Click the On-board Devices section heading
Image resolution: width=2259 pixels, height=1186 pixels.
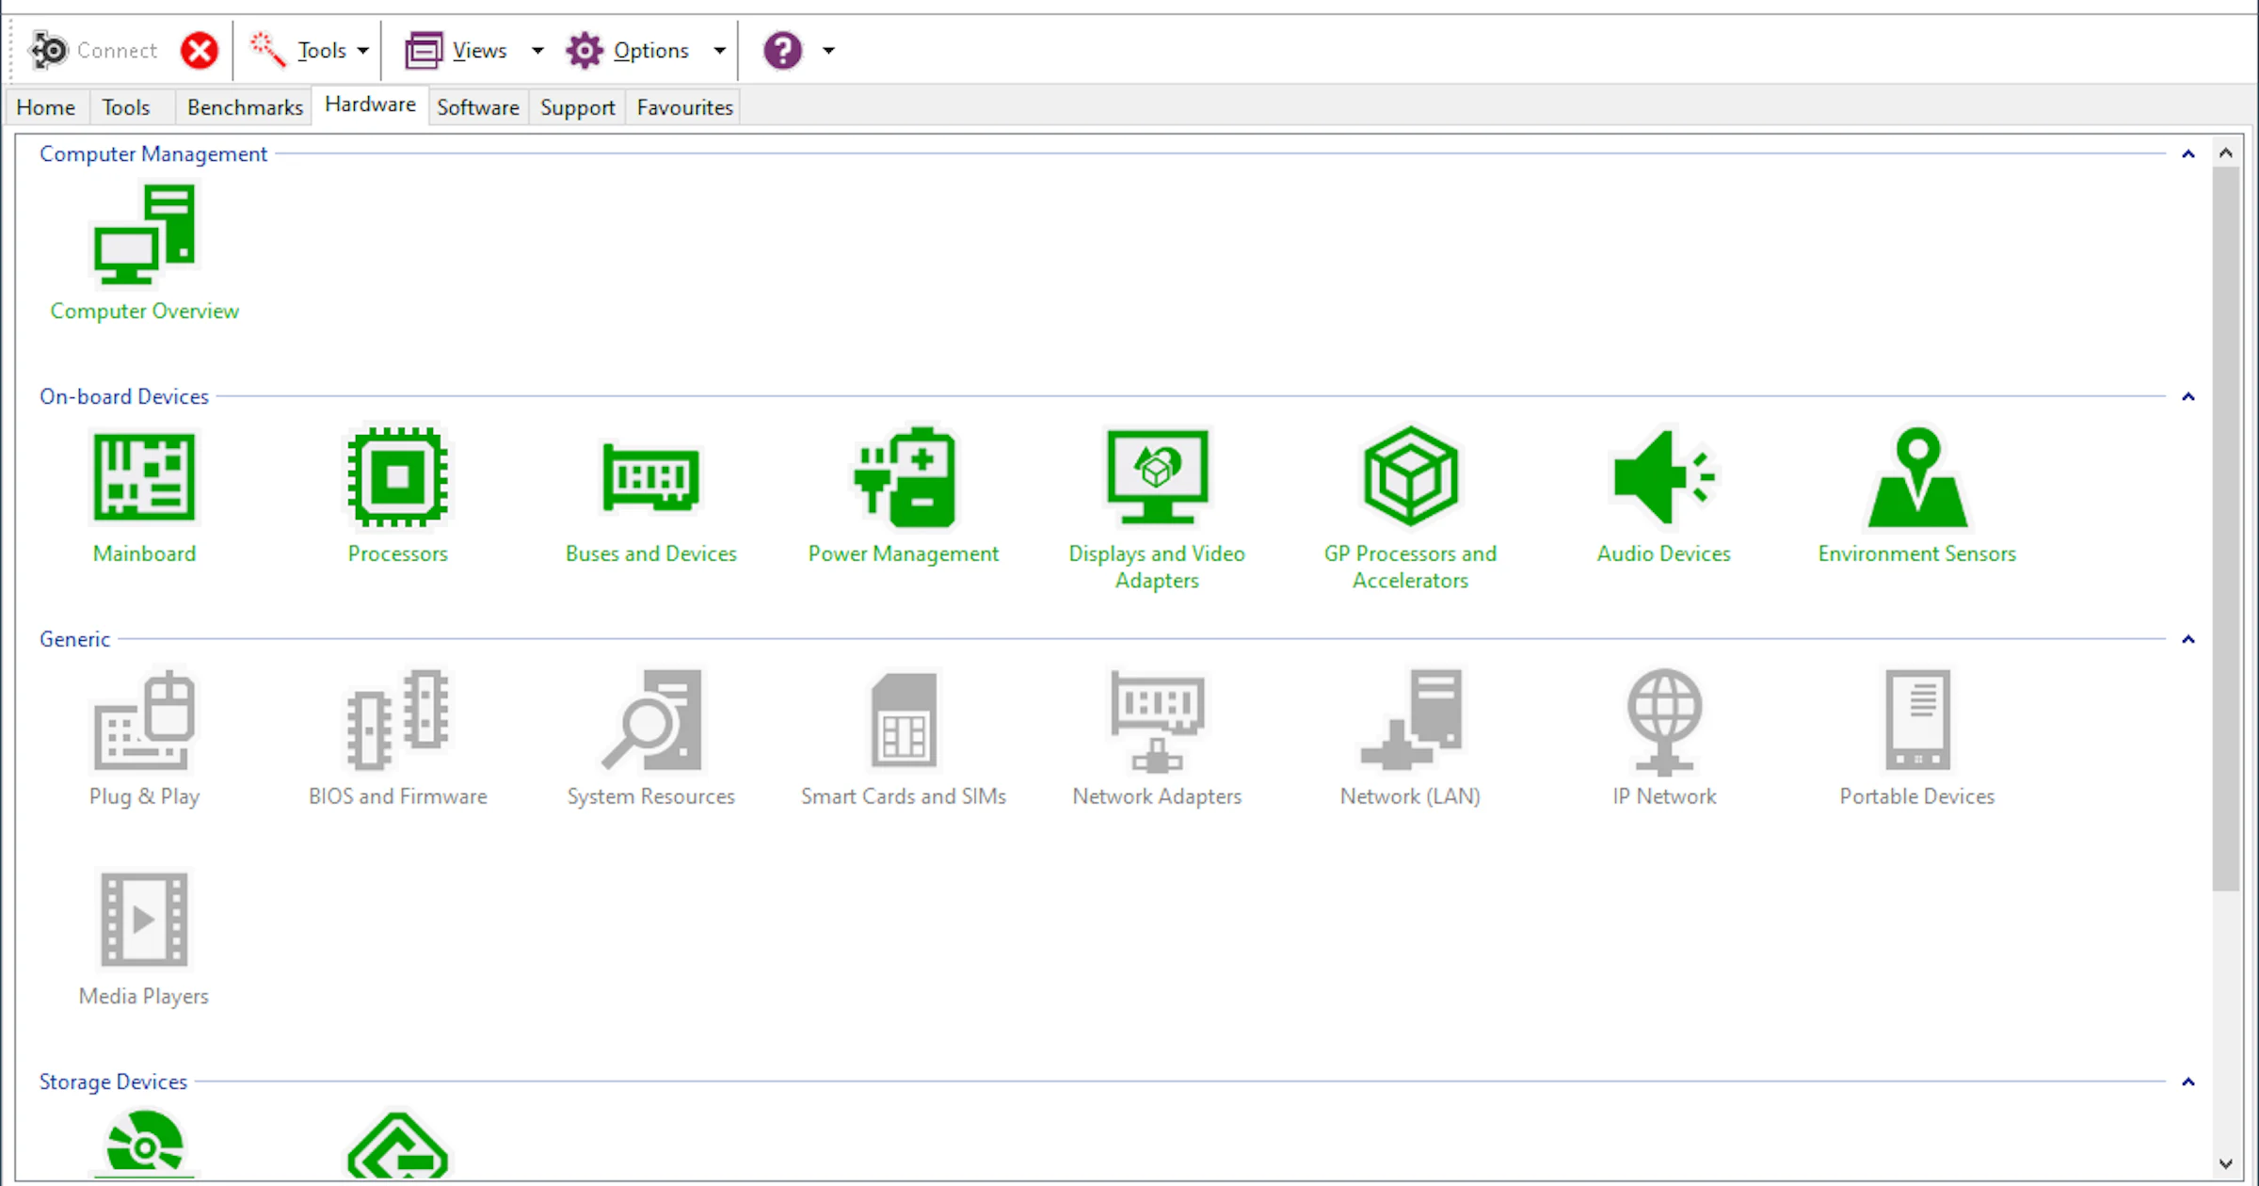pyautogui.click(x=124, y=396)
